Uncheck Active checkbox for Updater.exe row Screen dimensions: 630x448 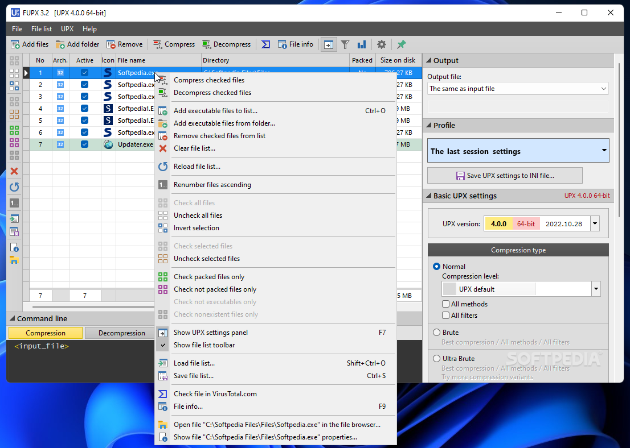tap(84, 144)
